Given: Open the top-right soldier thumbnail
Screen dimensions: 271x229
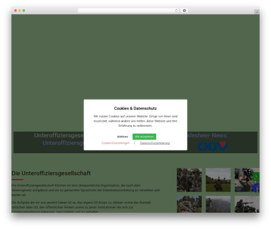Looking at the screenshot, I should pos(247,180).
